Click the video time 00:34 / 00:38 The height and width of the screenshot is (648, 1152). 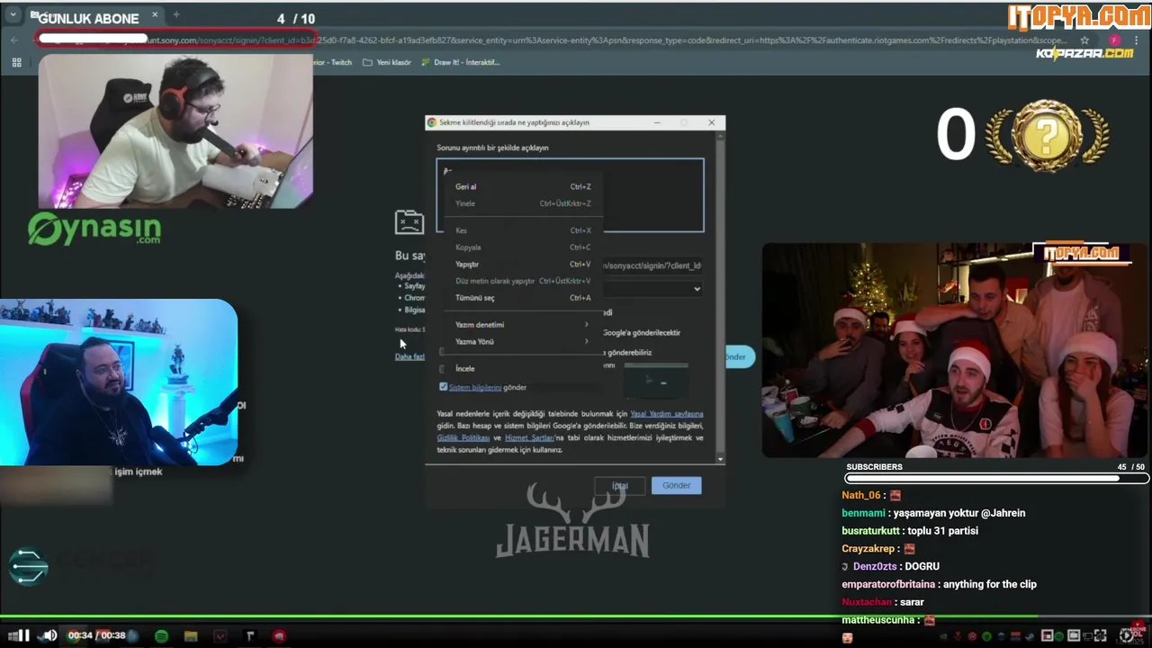(97, 635)
